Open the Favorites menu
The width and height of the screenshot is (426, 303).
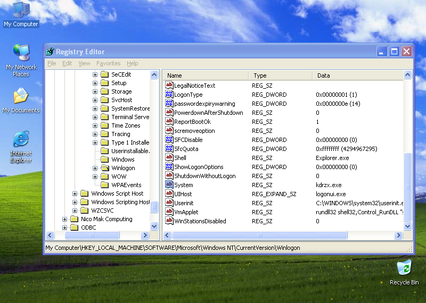pos(108,63)
